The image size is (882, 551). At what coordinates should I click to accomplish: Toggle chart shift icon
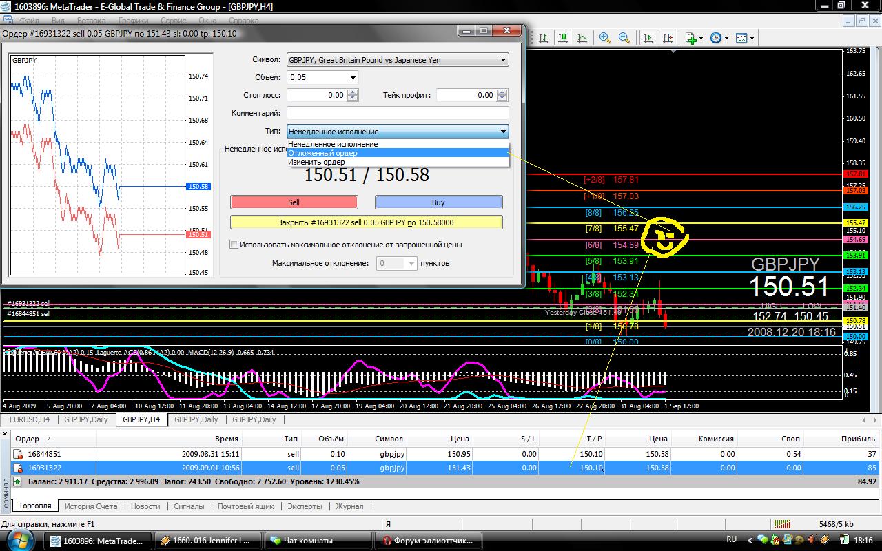tap(667, 38)
